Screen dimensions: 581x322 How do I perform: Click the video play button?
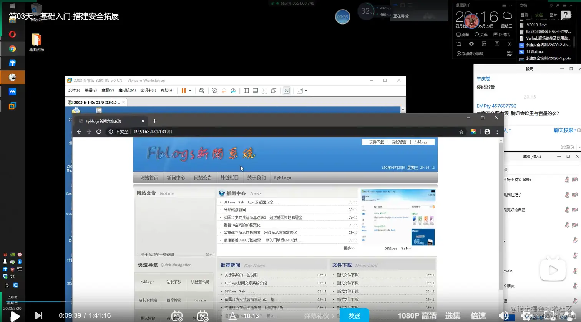coord(15,316)
